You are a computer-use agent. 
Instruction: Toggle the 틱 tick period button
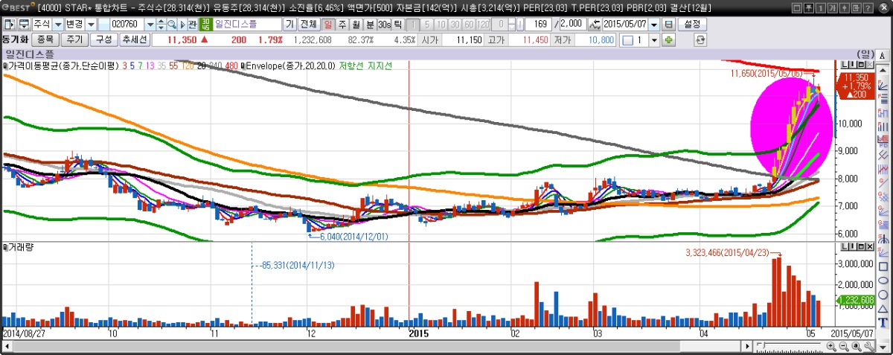397,25
